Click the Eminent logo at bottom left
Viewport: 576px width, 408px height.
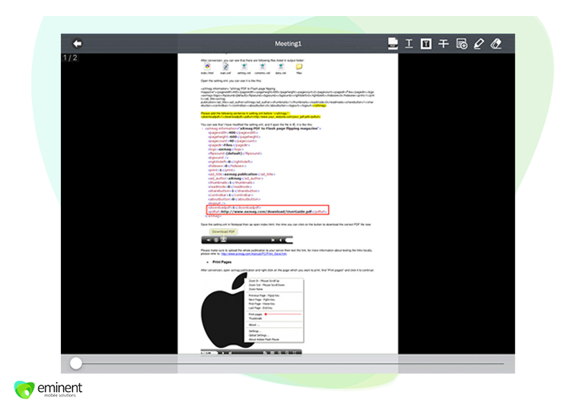(48, 390)
